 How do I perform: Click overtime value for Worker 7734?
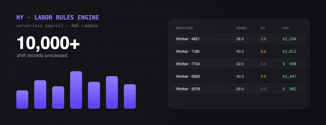tap(264, 64)
